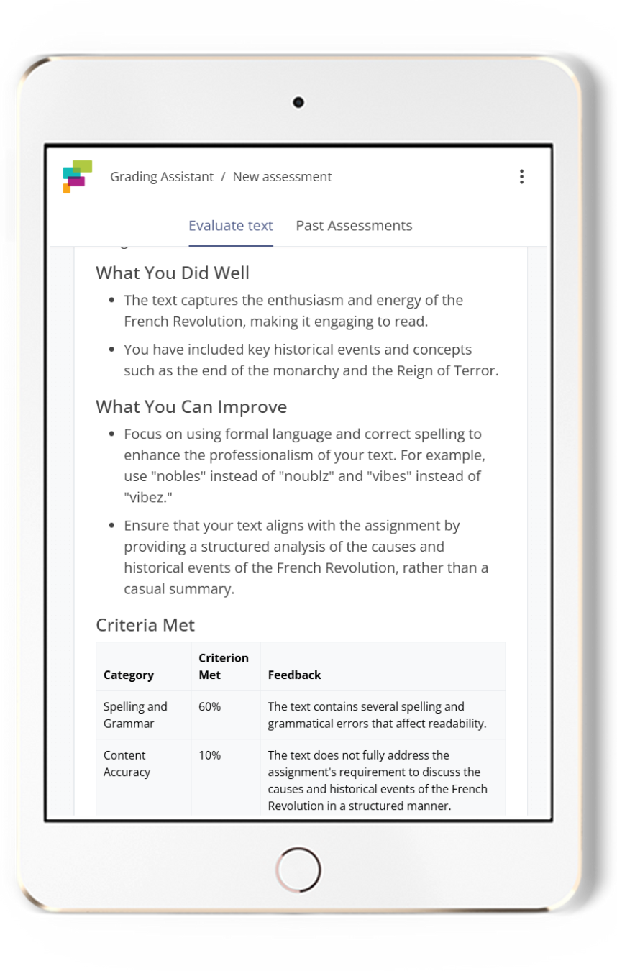Tap the tablet front camera dot

click(298, 102)
